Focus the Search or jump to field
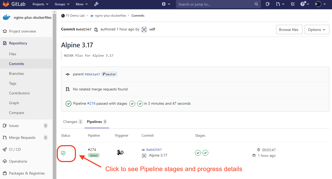Viewport: 332px width, 179px height. tap(218, 4)
